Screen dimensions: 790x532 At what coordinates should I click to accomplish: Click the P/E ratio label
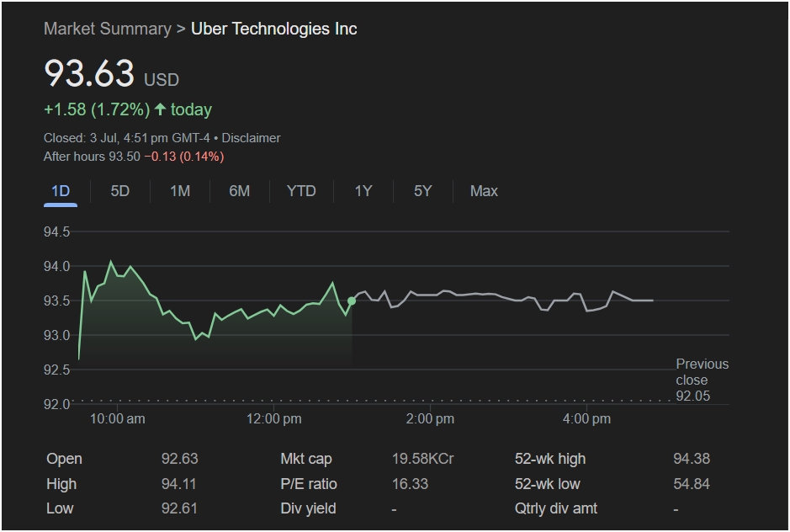click(309, 484)
